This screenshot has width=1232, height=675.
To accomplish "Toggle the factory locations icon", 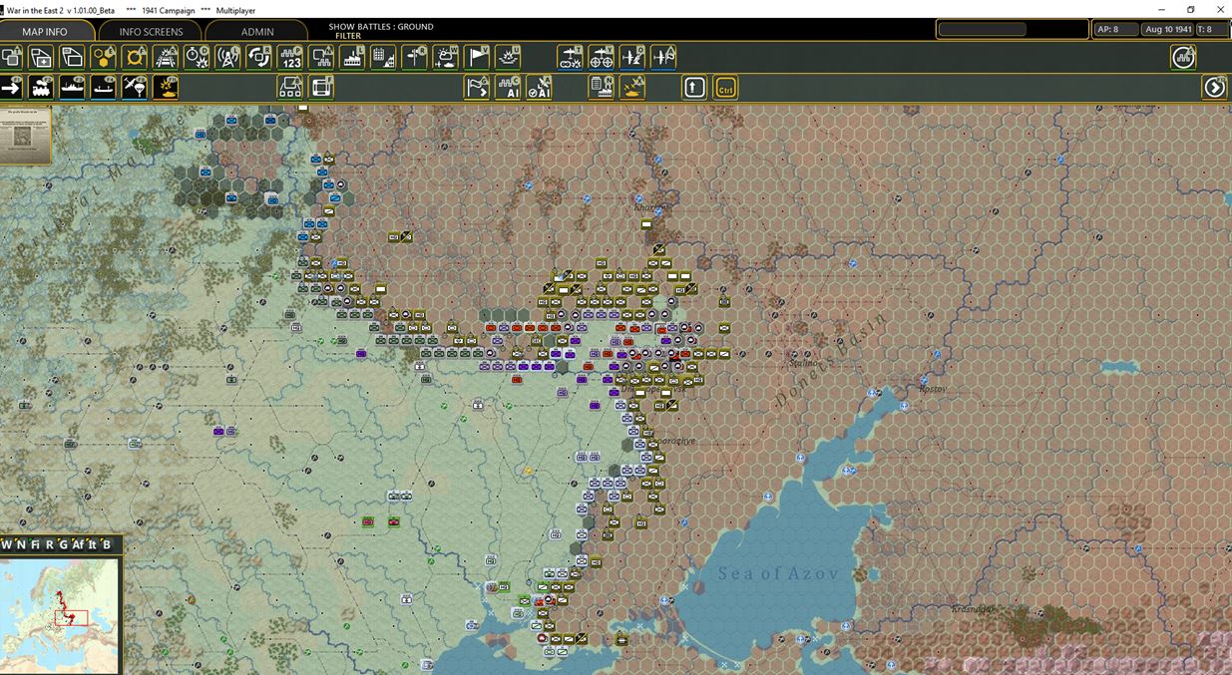I will tap(352, 57).
